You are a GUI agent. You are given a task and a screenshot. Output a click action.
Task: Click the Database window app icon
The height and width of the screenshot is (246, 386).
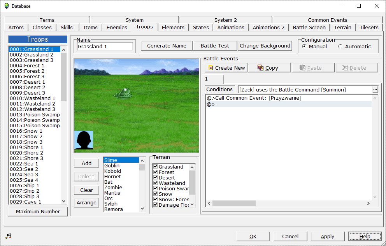point(7,6)
